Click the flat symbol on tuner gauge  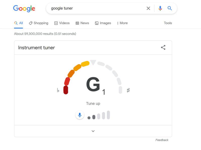click(x=58, y=90)
